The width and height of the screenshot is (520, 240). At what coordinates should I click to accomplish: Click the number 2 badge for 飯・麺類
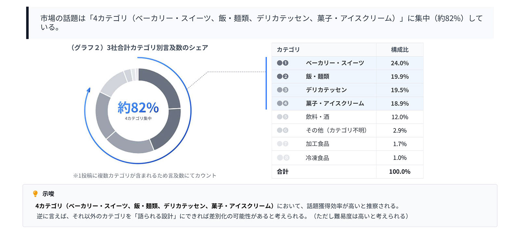pyautogui.click(x=286, y=77)
